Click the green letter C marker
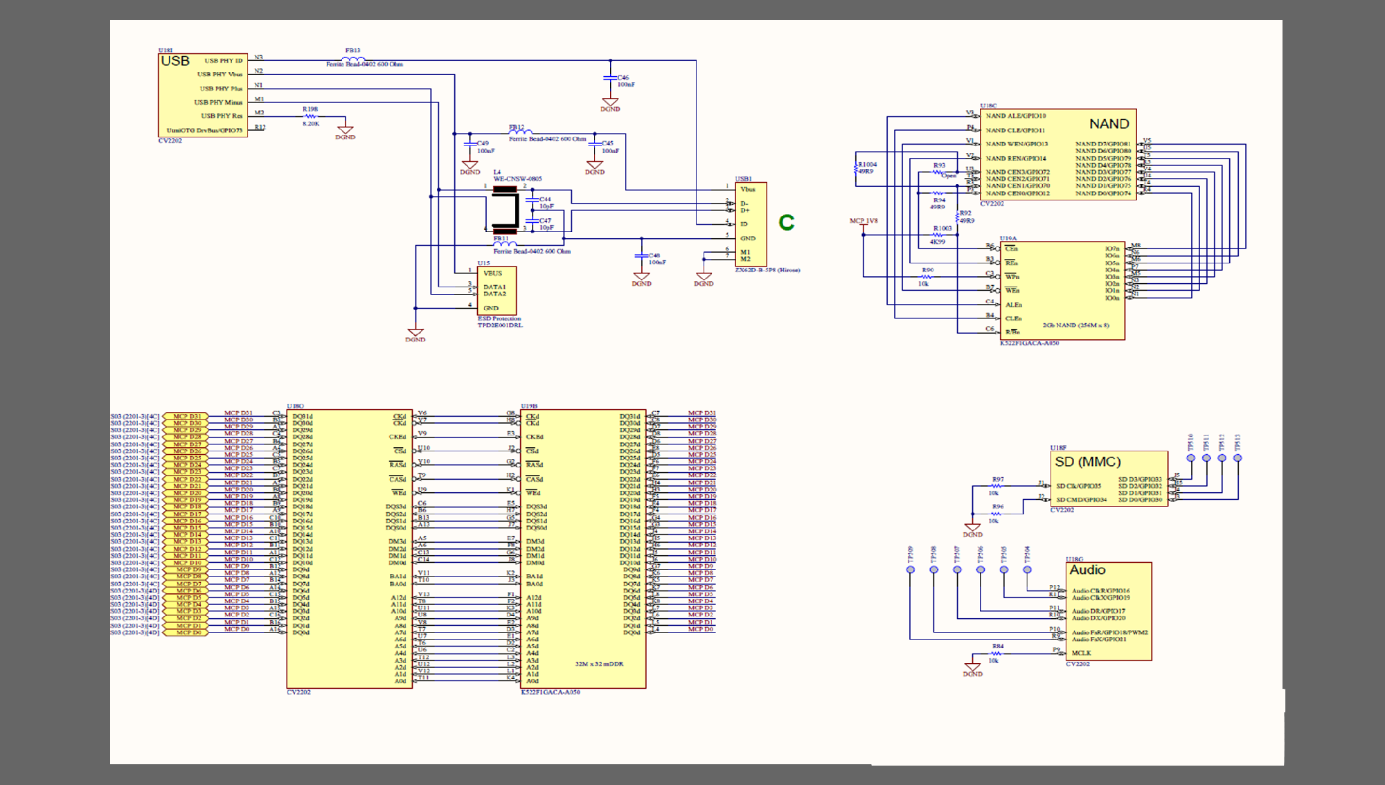The width and height of the screenshot is (1385, 785). click(786, 222)
